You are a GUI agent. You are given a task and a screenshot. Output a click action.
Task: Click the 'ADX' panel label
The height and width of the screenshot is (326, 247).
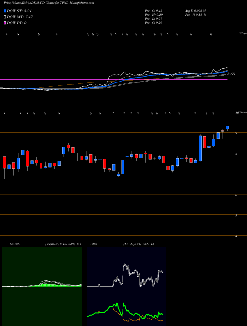94,244
